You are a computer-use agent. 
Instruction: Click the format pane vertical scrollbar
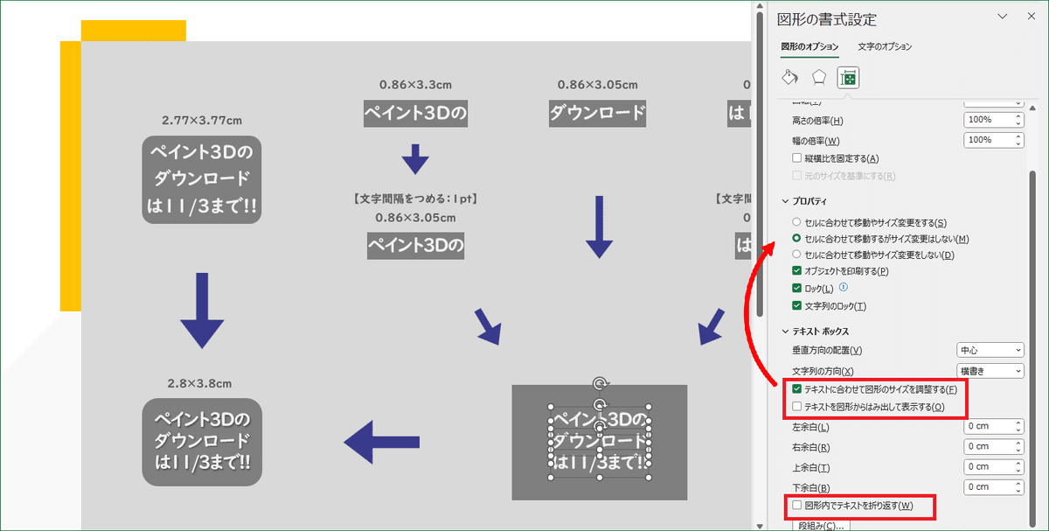(1034, 350)
